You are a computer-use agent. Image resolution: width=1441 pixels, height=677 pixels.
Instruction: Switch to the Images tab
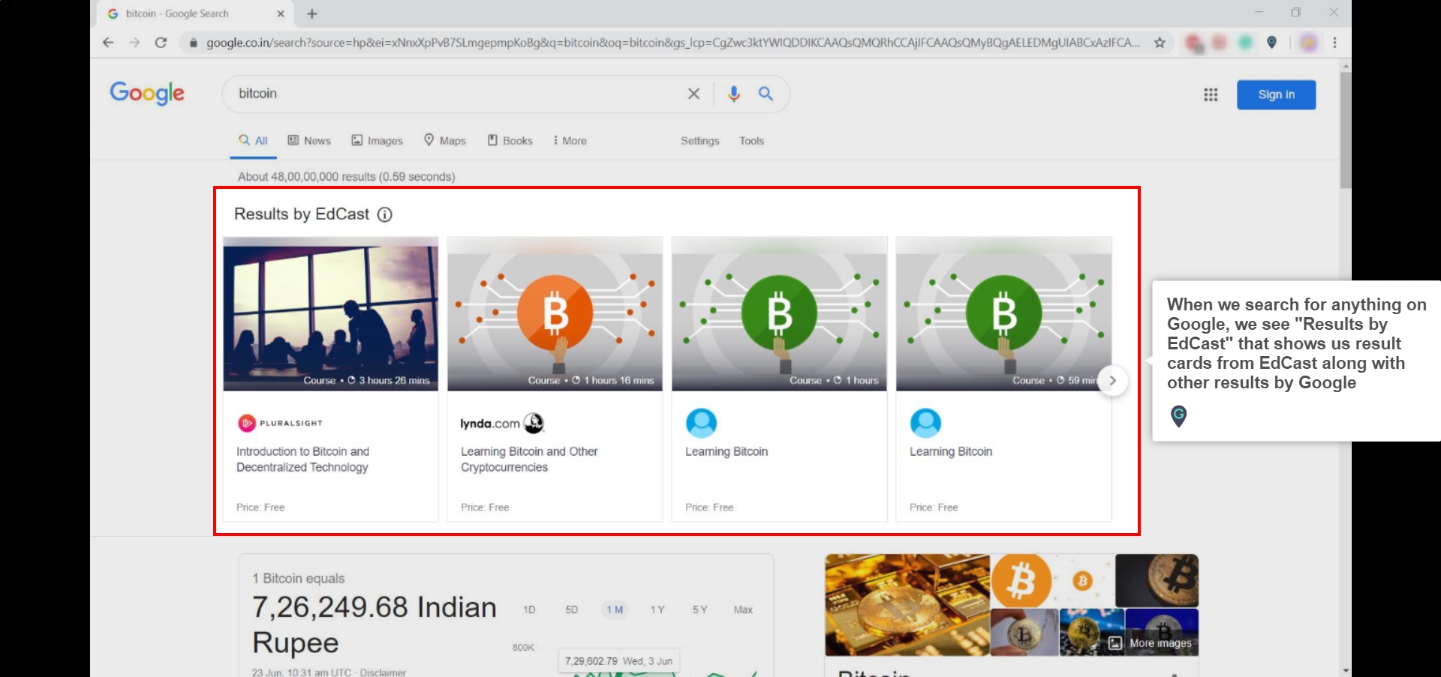378,141
